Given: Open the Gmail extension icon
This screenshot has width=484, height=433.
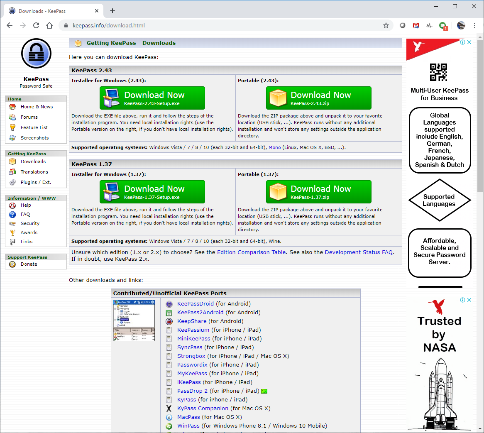Looking at the screenshot, I should click(x=416, y=25).
